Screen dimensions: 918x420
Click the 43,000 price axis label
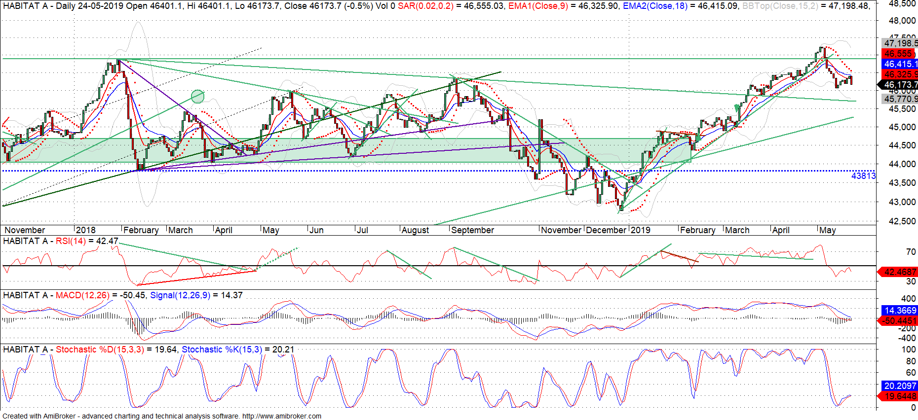[902, 202]
